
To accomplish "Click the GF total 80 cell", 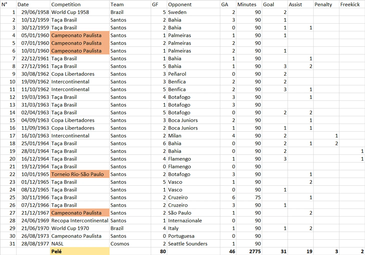I will 159,251.
